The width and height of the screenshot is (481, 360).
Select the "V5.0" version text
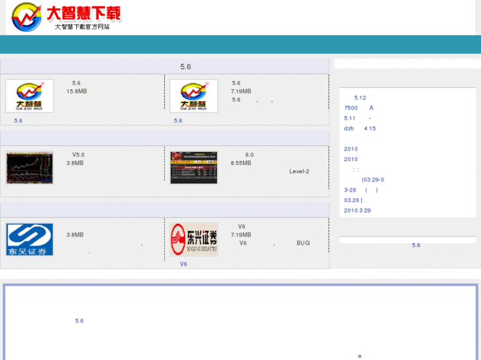(x=78, y=155)
